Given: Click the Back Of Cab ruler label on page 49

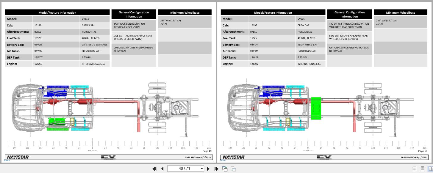Looking at the screenshot, I should 92,151.
